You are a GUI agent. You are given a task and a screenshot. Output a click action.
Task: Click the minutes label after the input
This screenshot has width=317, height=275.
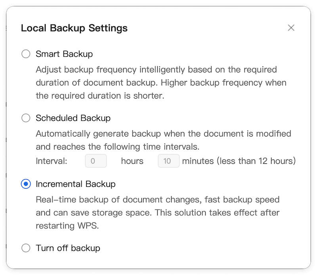click(198, 161)
